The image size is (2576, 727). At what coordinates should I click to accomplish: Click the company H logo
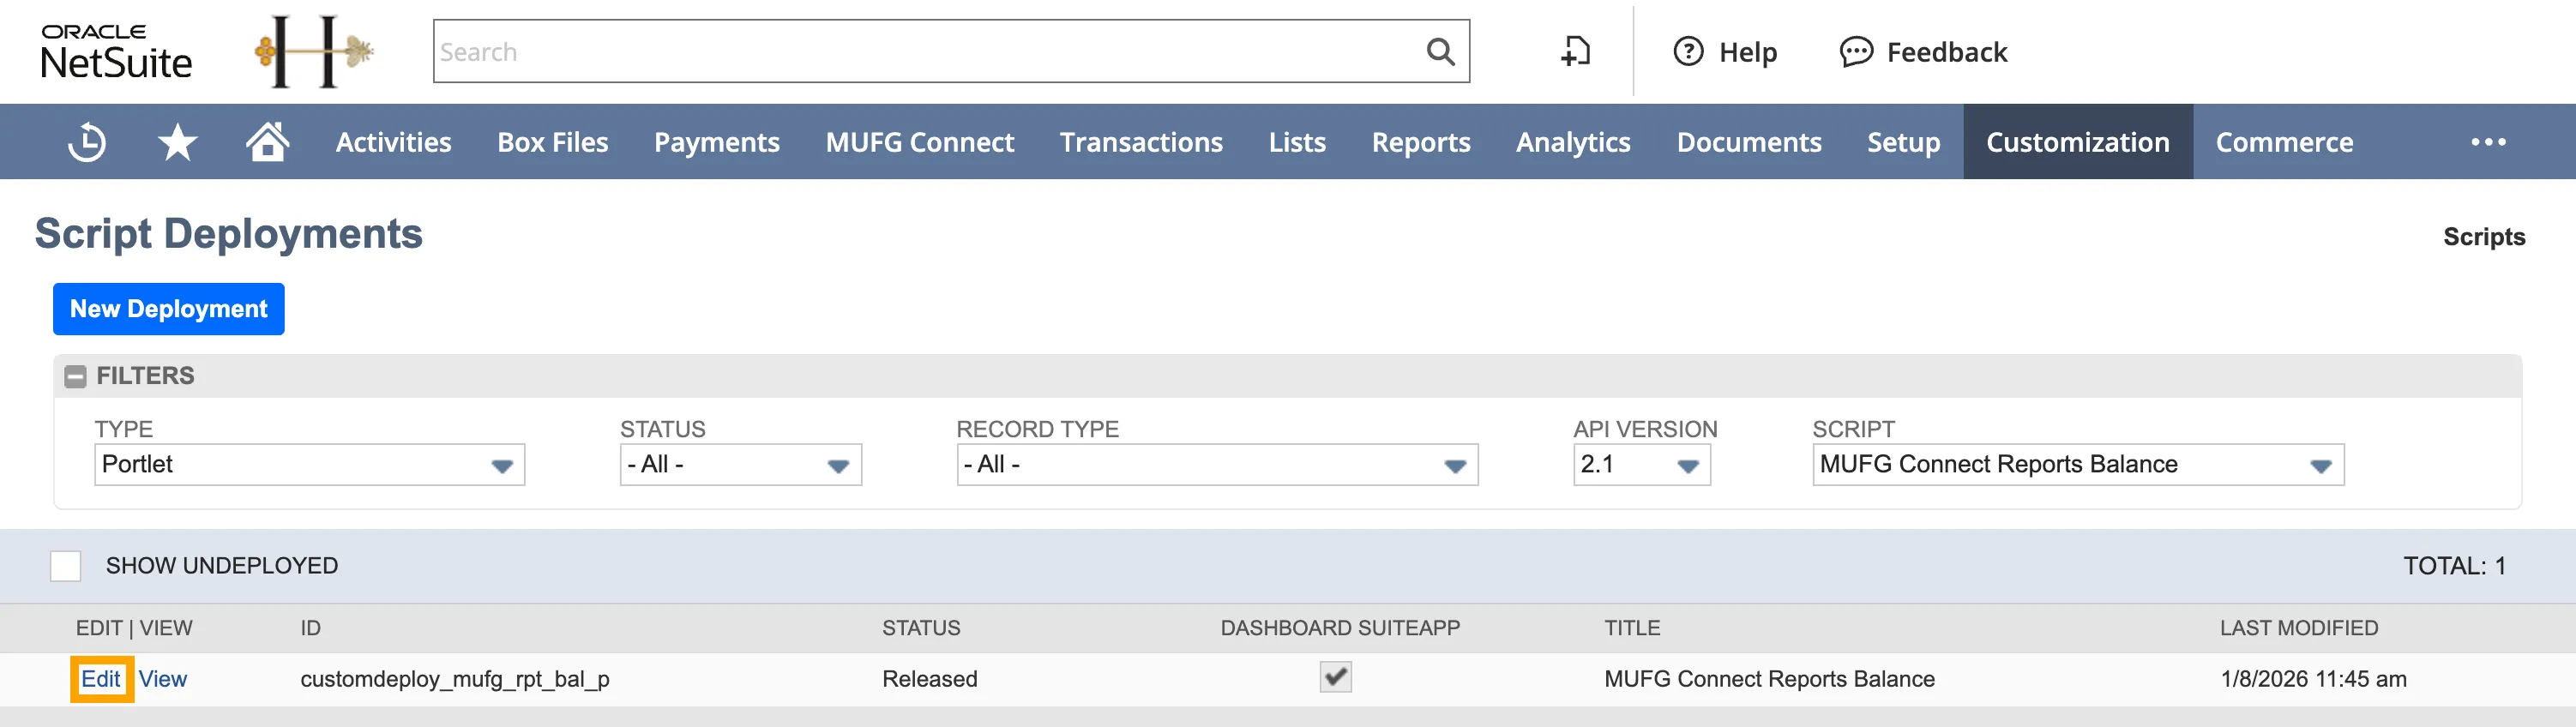tap(315, 51)
